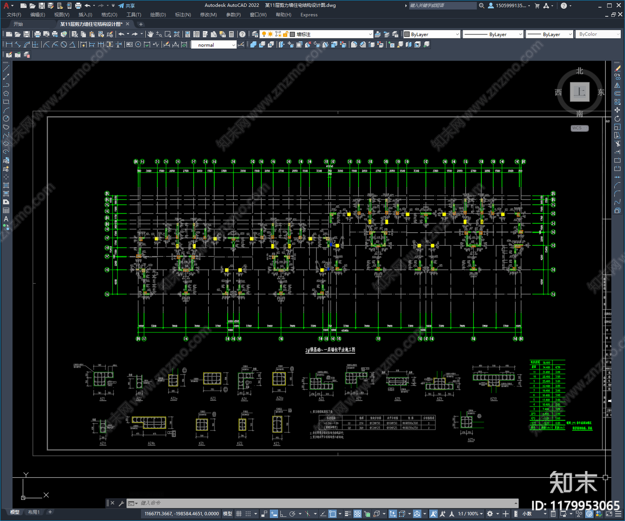Click the Workspace Switching gear icon
The height and width of the screenshot is (521, 625).
click(x=490, y=514)
